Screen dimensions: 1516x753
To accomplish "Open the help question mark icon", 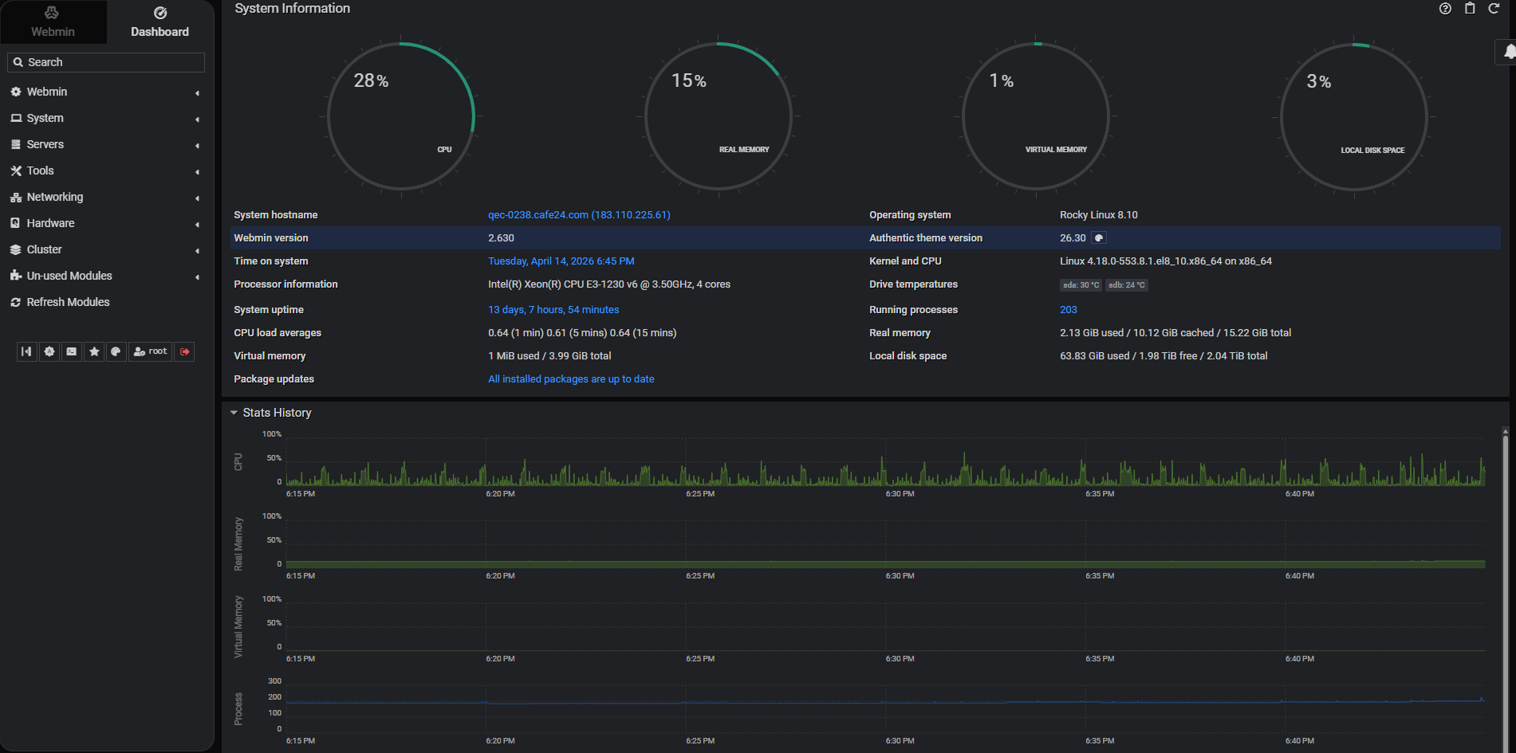I will click(x=1445, y=9).
